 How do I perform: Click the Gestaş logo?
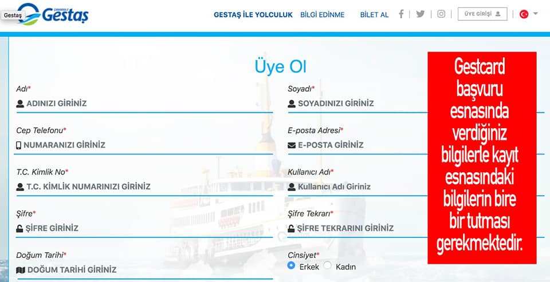(x=53, y=14)
